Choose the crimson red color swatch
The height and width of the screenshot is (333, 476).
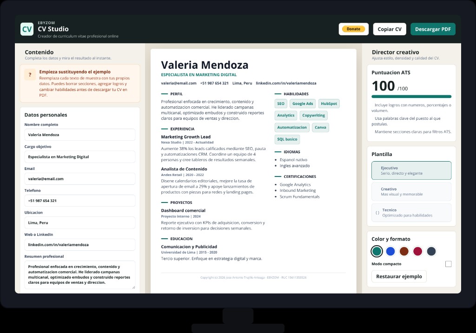click(418, 251)
